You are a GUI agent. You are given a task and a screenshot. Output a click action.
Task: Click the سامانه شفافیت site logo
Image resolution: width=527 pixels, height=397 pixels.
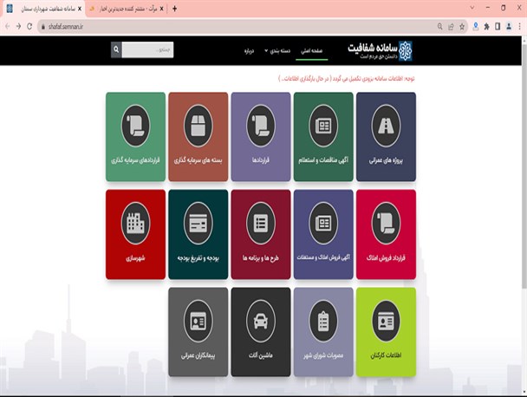[x=381, y=51]
